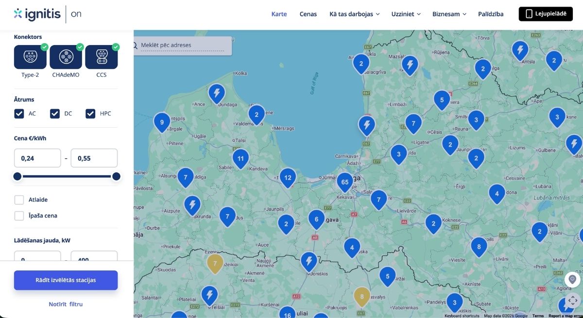Viewport: 583px width, 318px height.
Task: Open the cluster marker 8 near Jēkabpils
Action: click(x=479, y=248)
